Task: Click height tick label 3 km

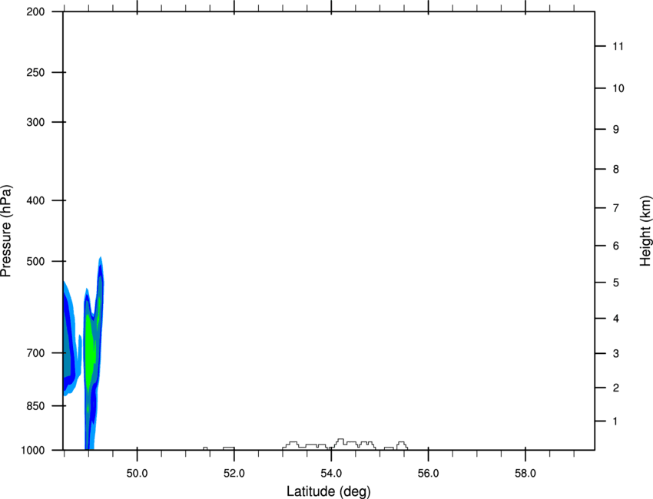Action: coord(616,353)
